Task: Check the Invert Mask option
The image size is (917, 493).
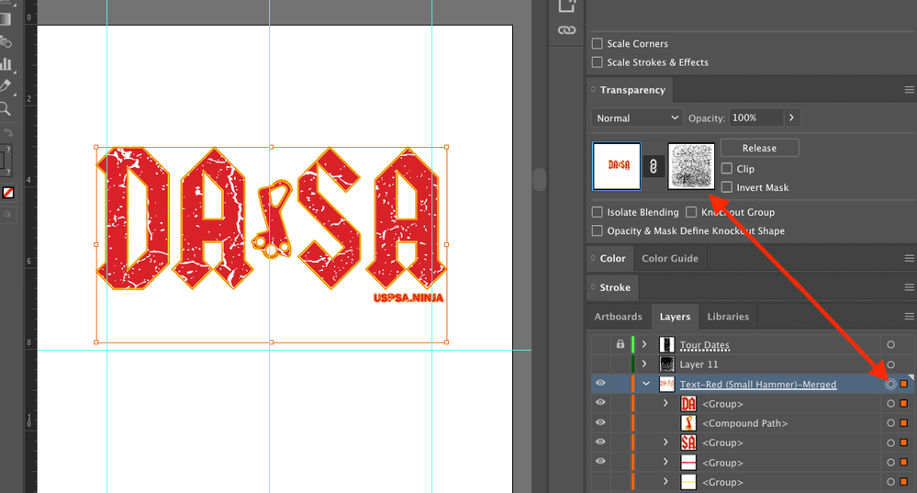Action: [727, 187]
